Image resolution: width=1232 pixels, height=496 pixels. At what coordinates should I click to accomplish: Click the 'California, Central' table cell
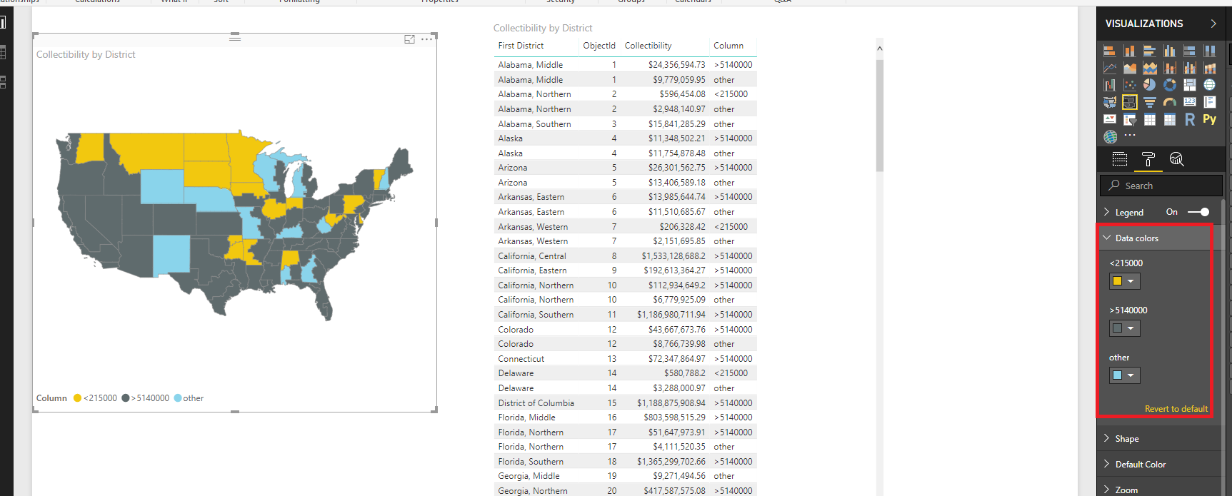click(x=532, y=256)
